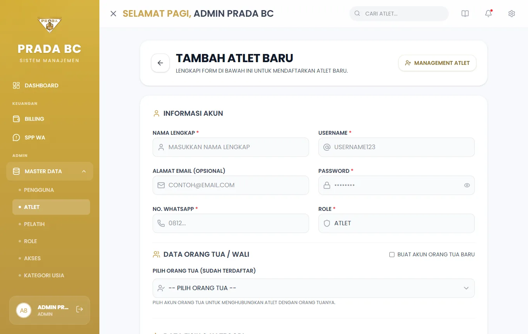Screen dimensions: 528x334
Task: Click the Management Atlet button
Action: tap(437, 63)
